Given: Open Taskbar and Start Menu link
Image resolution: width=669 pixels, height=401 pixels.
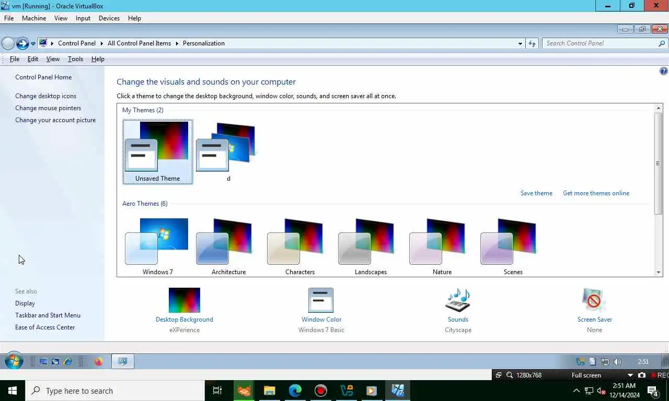Looking at the screenshot, I should click(48, 315).
